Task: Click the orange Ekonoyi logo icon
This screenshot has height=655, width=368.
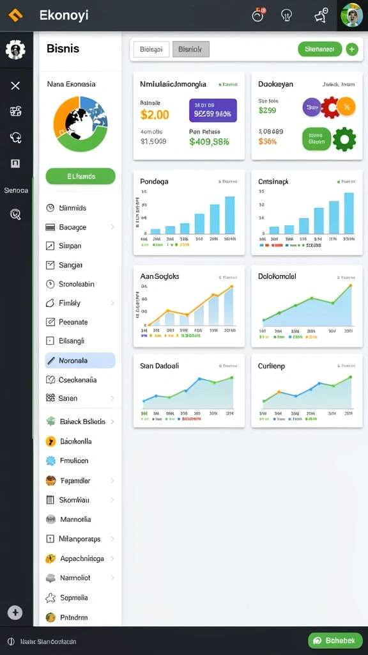Action: (15, 15)
